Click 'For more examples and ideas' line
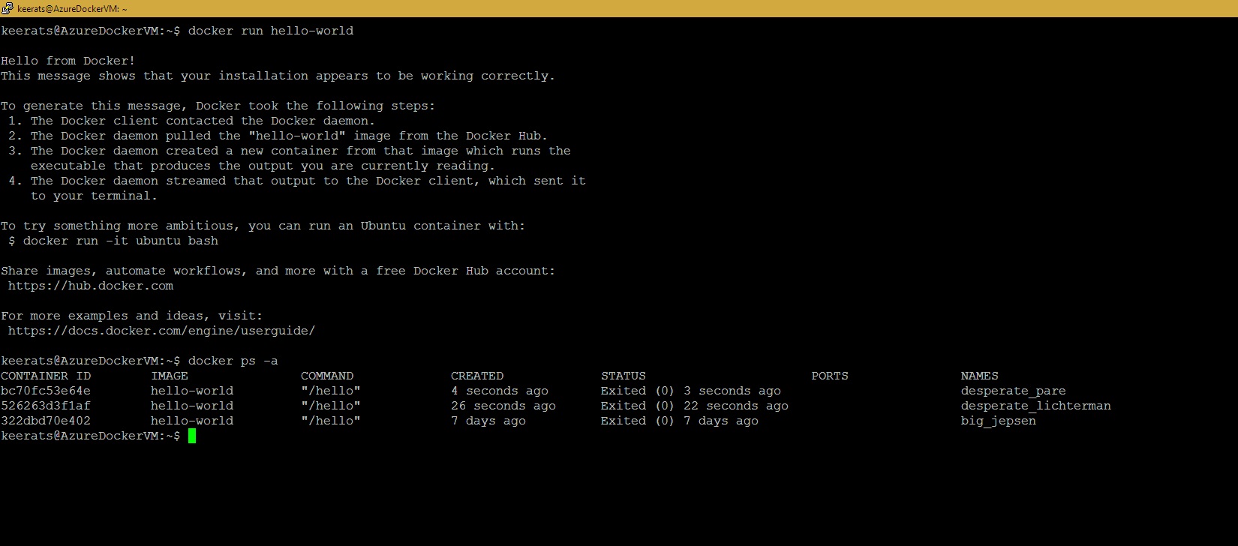This screenshot has width=1238, height=546. point(132,316)
